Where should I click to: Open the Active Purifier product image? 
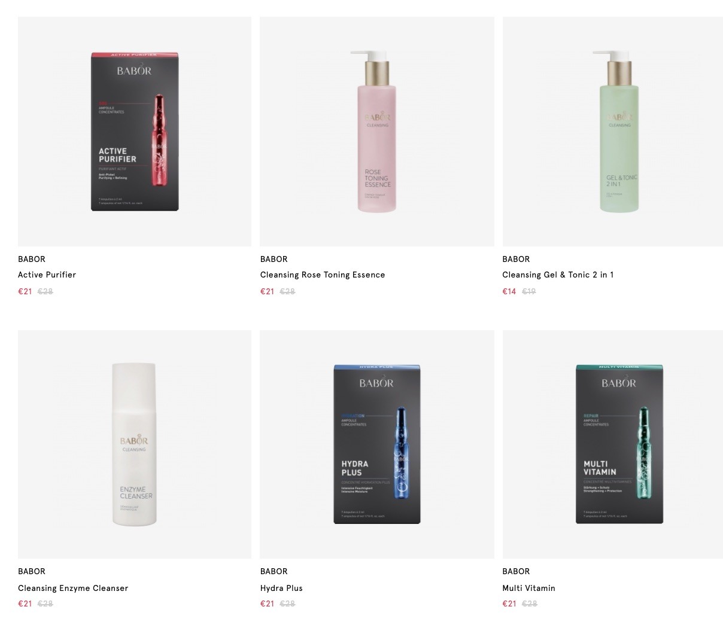coord(135,132)
